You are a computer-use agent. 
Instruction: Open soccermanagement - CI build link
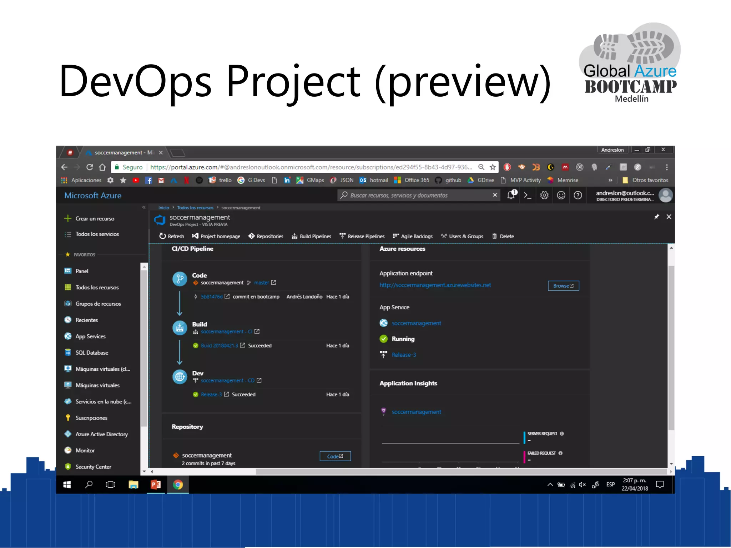click(x=227, y=331)
